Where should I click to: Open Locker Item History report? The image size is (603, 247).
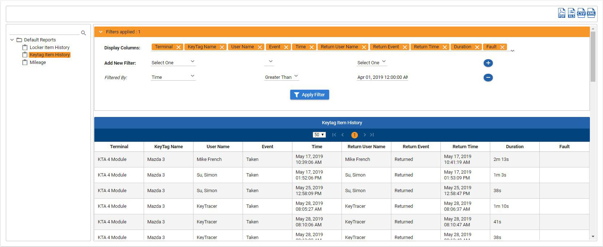(x=49, y=48)
